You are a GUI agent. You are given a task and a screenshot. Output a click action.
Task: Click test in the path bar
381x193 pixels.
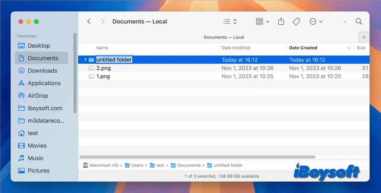point(157,165)
